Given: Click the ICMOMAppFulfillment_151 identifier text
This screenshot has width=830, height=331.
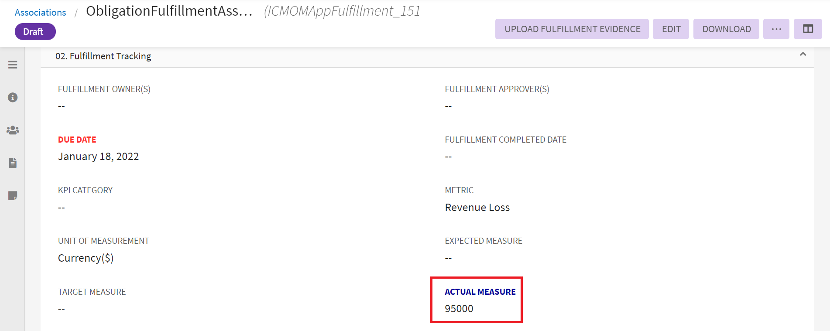Looking at the screenshot, I should click(x=342, y=11).
